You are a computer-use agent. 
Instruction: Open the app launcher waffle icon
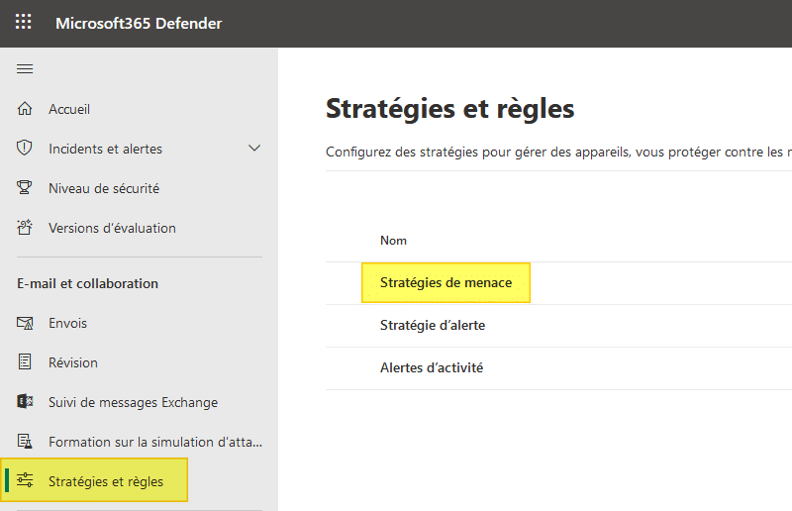24,22
